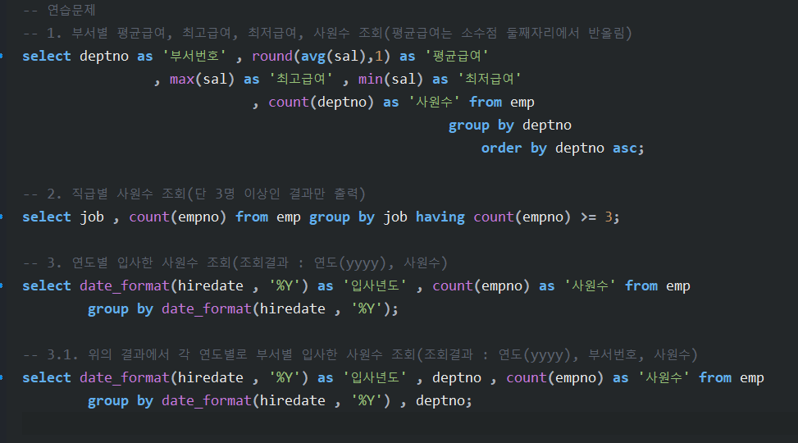Click 'deptno' on the 'order by' line
Viewport: 798px width, 443px height.
pyautogui.click(x=580, y=148)
